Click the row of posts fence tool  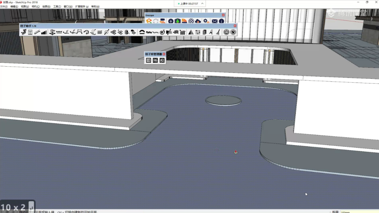point(176,32)
